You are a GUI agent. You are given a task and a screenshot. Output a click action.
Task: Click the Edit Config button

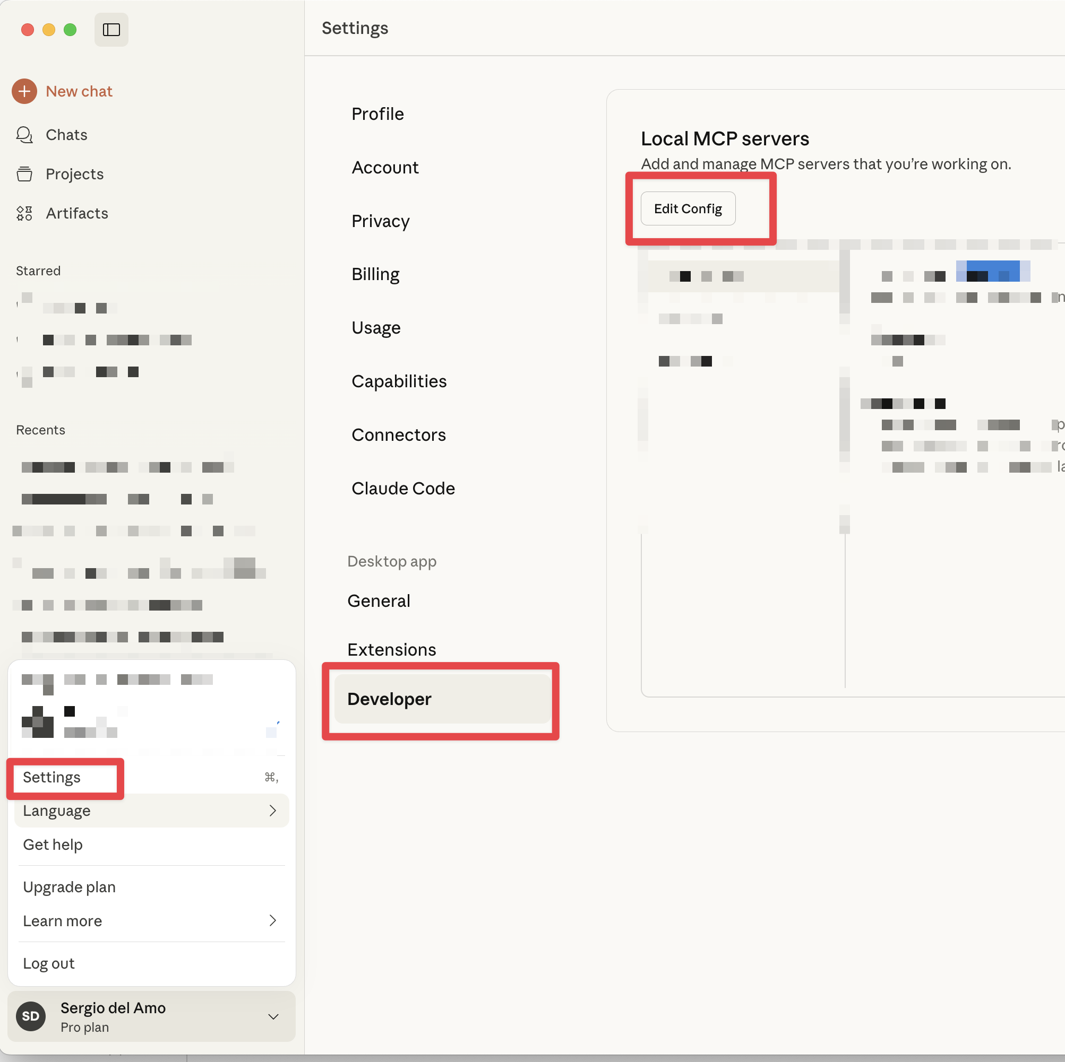688,209
